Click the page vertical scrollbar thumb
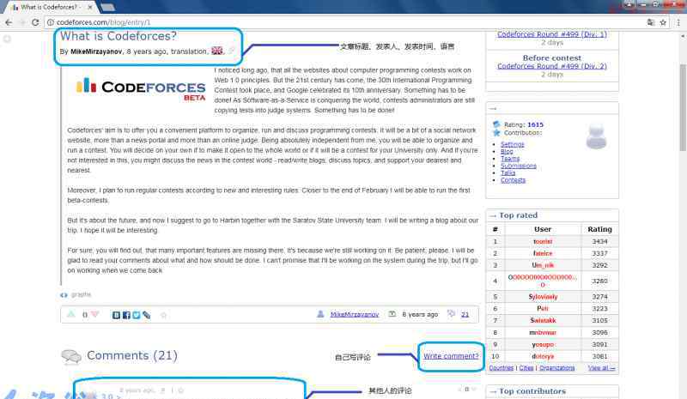Image resolution: width=687 pixels, height=399 pixels. click(x=683, y=107)
